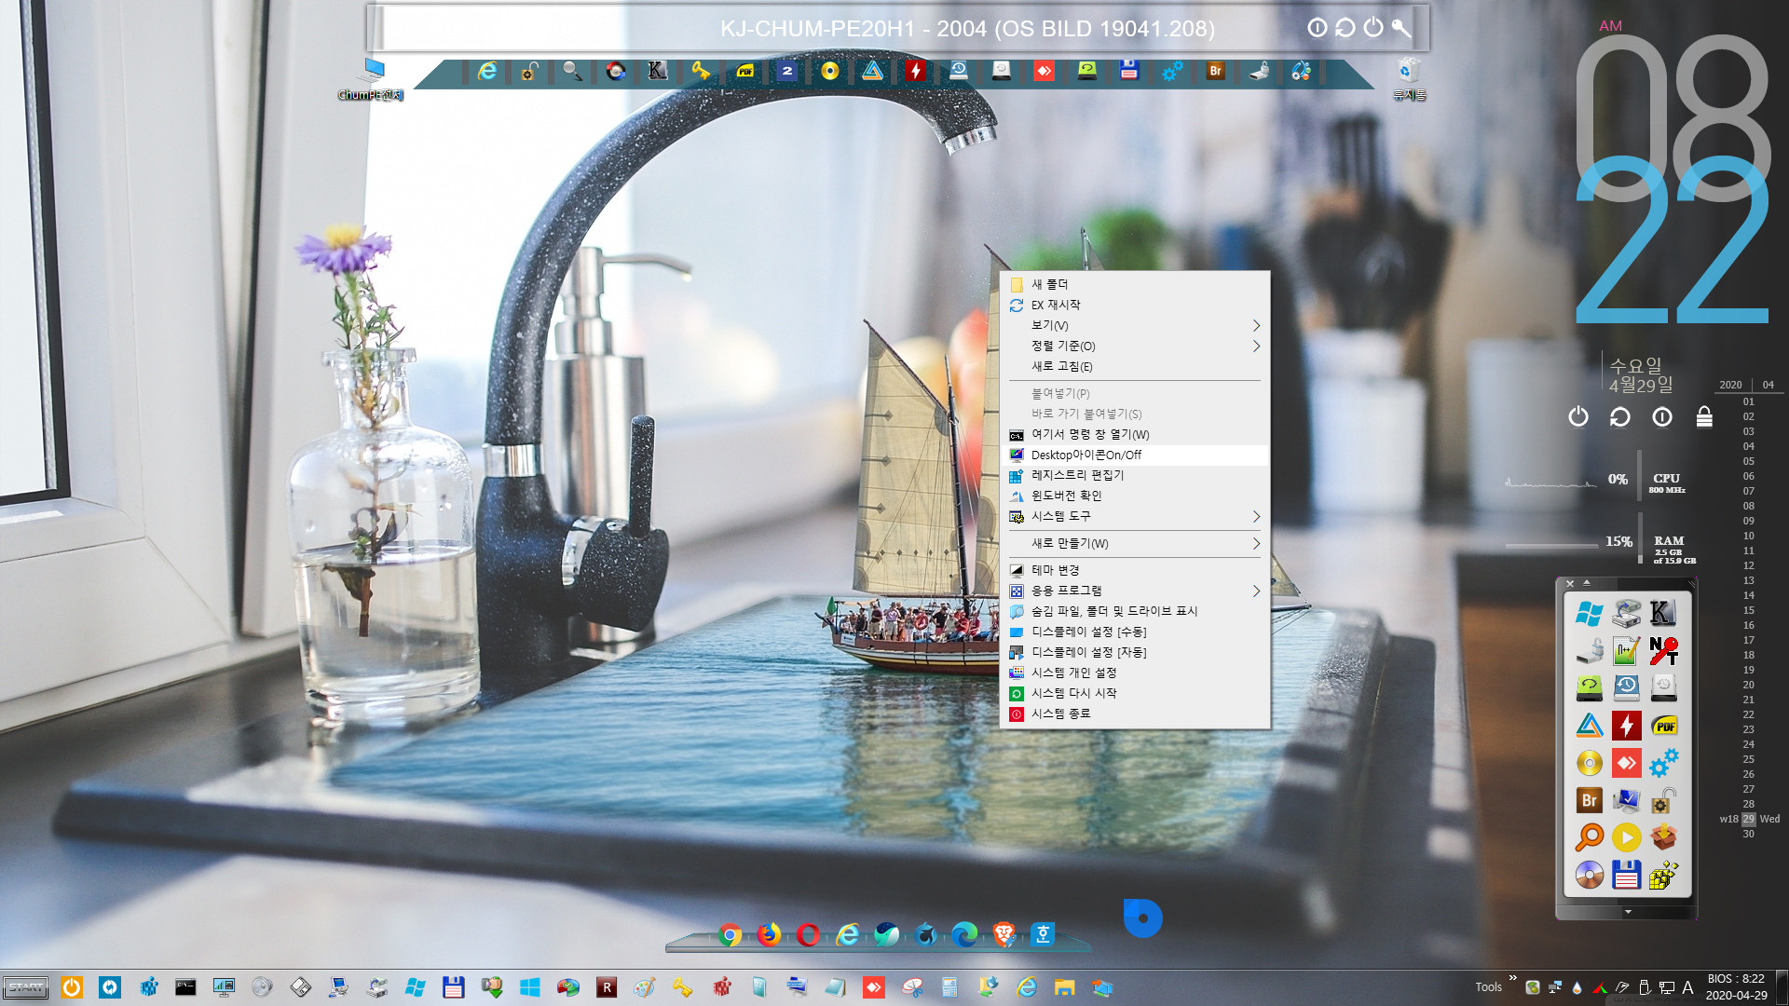Select 테마 변경 menu entry
The image size is (1789, 1006).
click(1135, 570)
